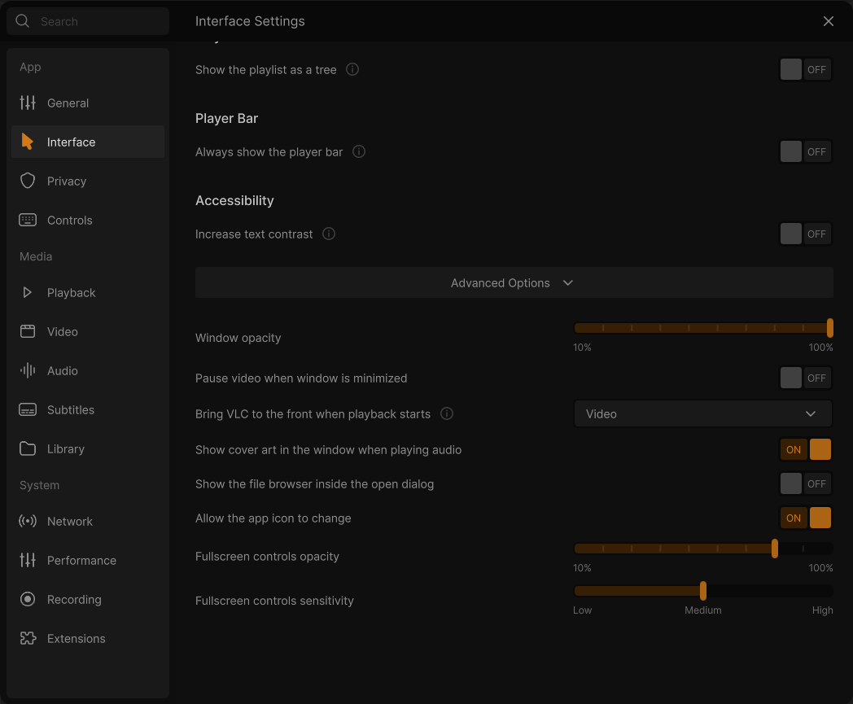This screenshot has width=853, height=704.
Task: Toggle Show the playlist as a tree
Action: [806, 70]
